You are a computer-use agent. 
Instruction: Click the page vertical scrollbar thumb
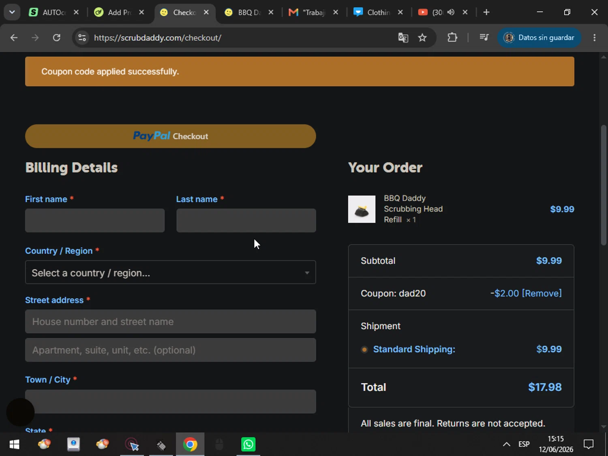tap(604, 185)
